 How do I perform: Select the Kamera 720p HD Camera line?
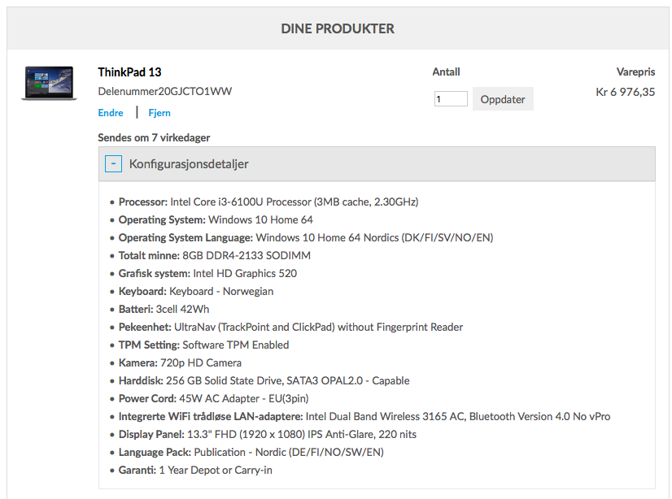[180, 363]
